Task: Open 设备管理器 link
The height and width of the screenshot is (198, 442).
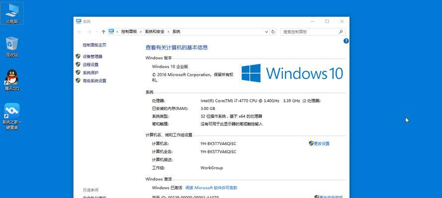Action: [92, 56]
